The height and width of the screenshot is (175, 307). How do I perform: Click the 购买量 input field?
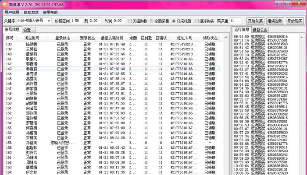[235, 21]
